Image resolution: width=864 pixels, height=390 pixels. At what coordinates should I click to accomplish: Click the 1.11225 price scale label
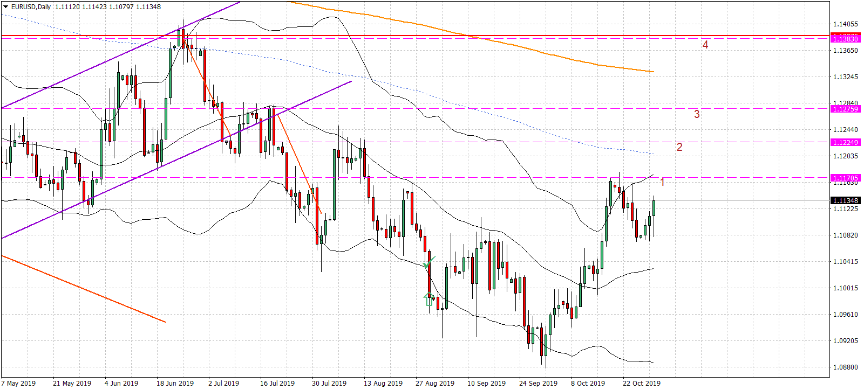coord(846,209)
